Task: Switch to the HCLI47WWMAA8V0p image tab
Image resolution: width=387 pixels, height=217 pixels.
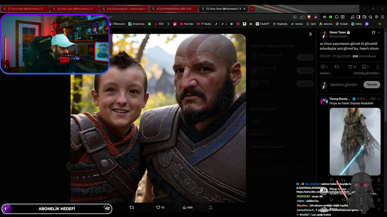Action: pos(174,9)
